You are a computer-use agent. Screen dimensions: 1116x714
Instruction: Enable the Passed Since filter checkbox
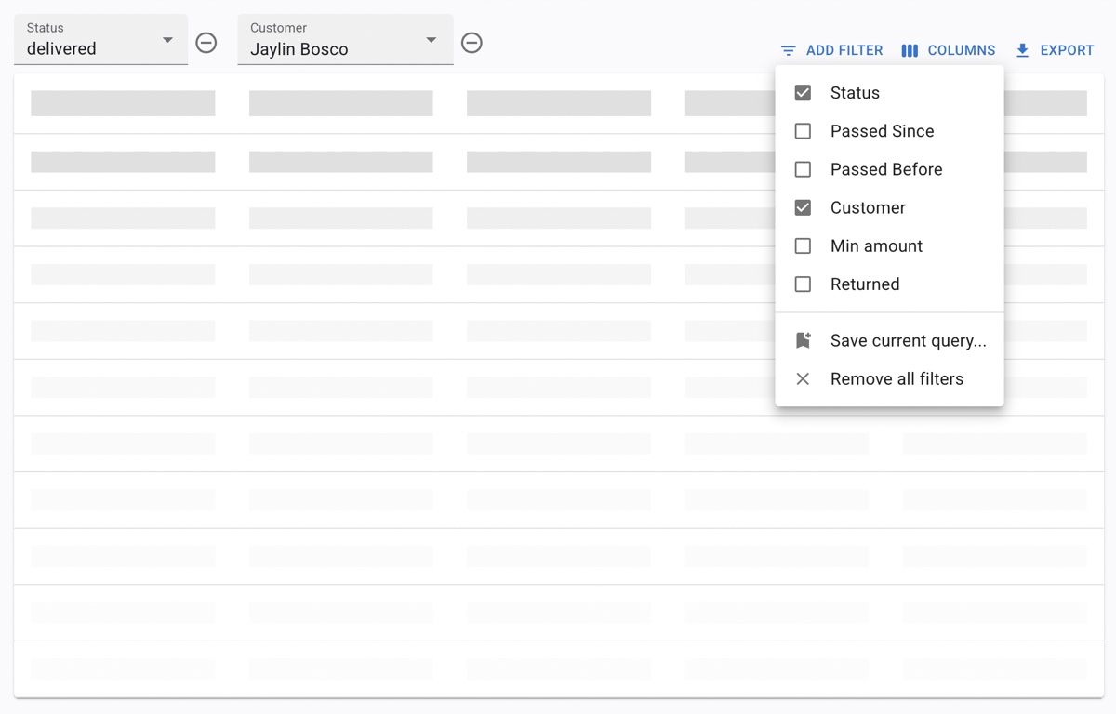(x=803, y=131)
